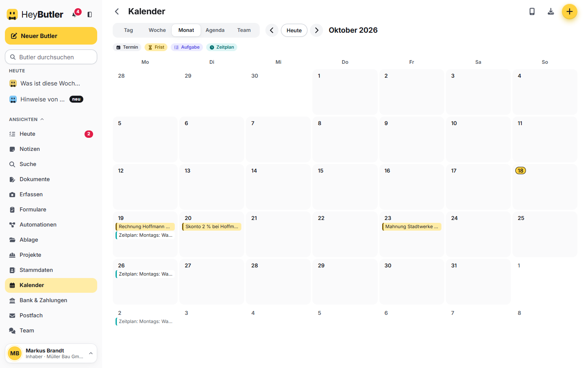Viewport: 588px width, 368px height.
Task: Open the notifications bell
Action: coord(75,14)
